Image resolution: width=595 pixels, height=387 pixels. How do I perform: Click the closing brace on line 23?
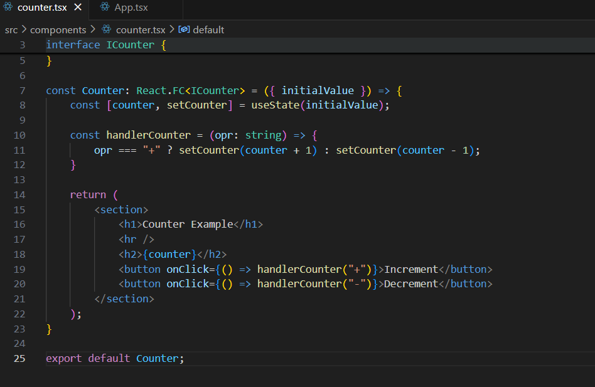(x=49, y=329)
